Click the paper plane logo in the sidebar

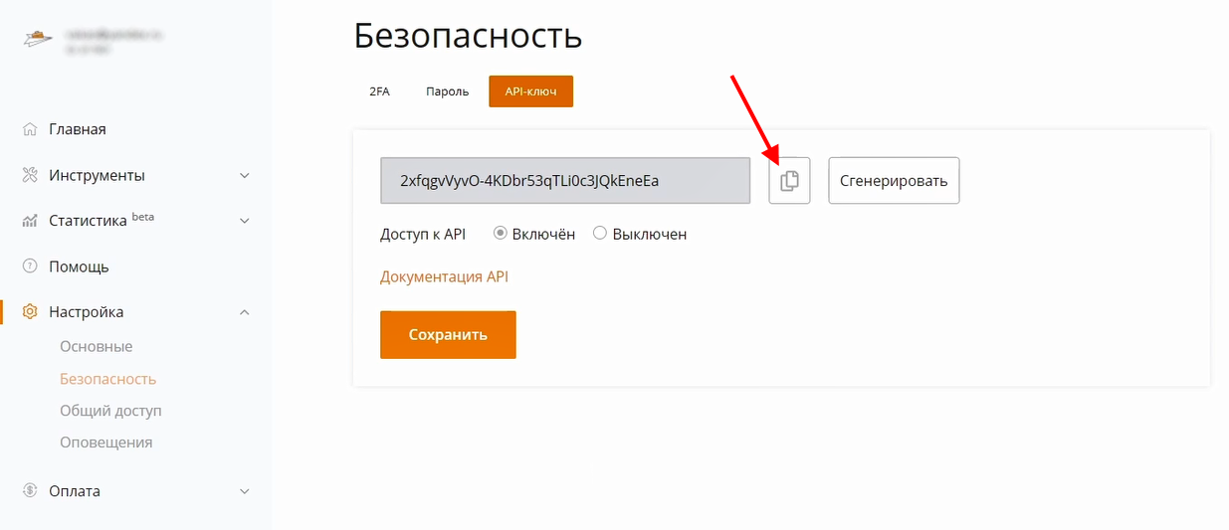point(37,40)
